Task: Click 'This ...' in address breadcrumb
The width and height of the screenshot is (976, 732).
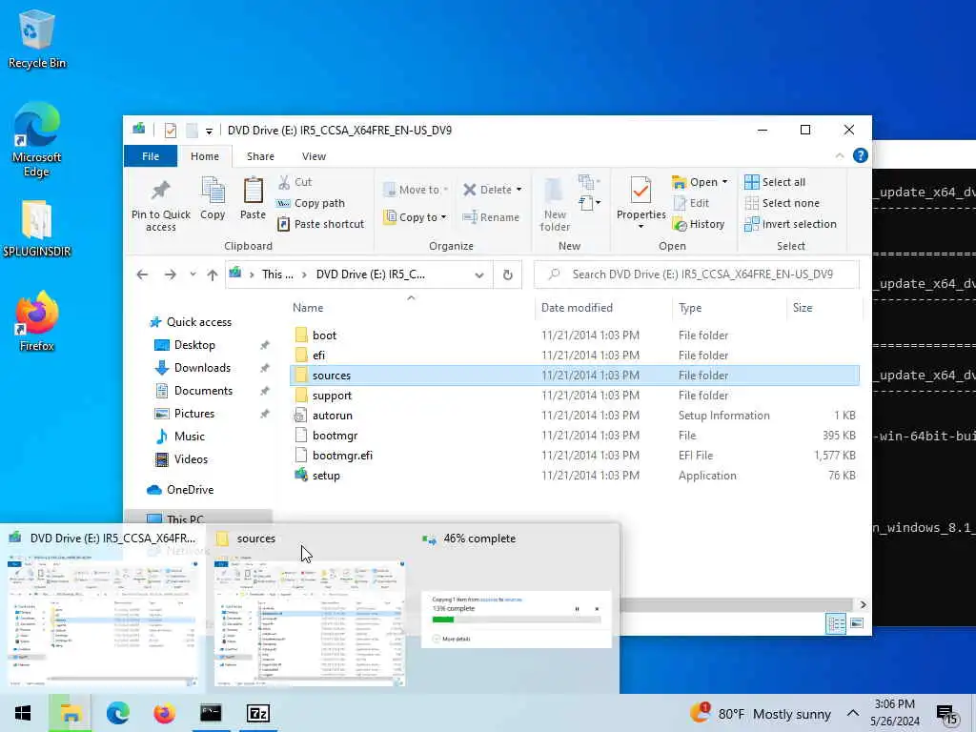Action: pos(277,274)
